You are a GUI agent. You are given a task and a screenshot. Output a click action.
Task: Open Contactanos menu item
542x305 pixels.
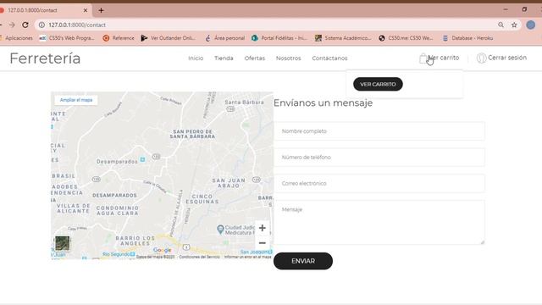coord(329,58)
